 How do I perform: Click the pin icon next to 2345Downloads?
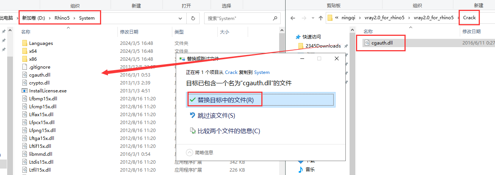346,46
